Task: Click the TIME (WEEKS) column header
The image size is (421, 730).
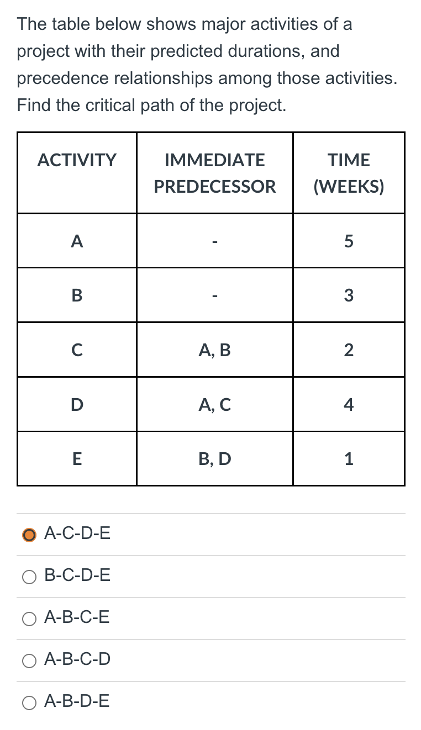Action: click(x=348, y=173)
